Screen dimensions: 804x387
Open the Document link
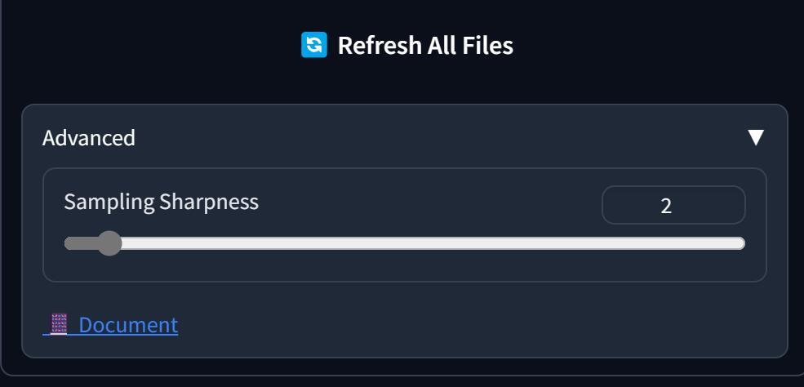click(110, 325)
